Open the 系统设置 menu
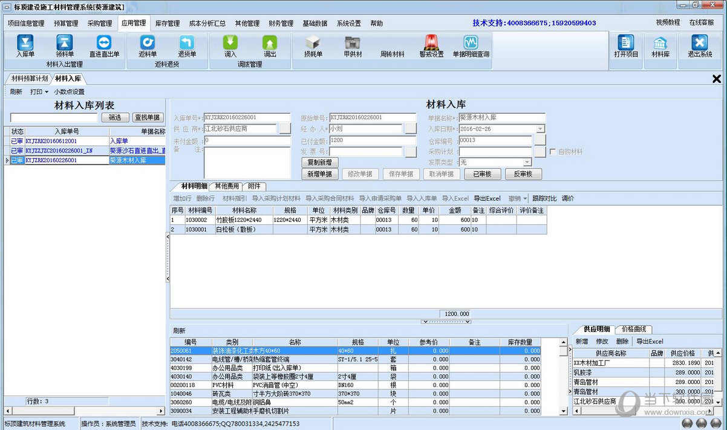 [x=348, y=23]
